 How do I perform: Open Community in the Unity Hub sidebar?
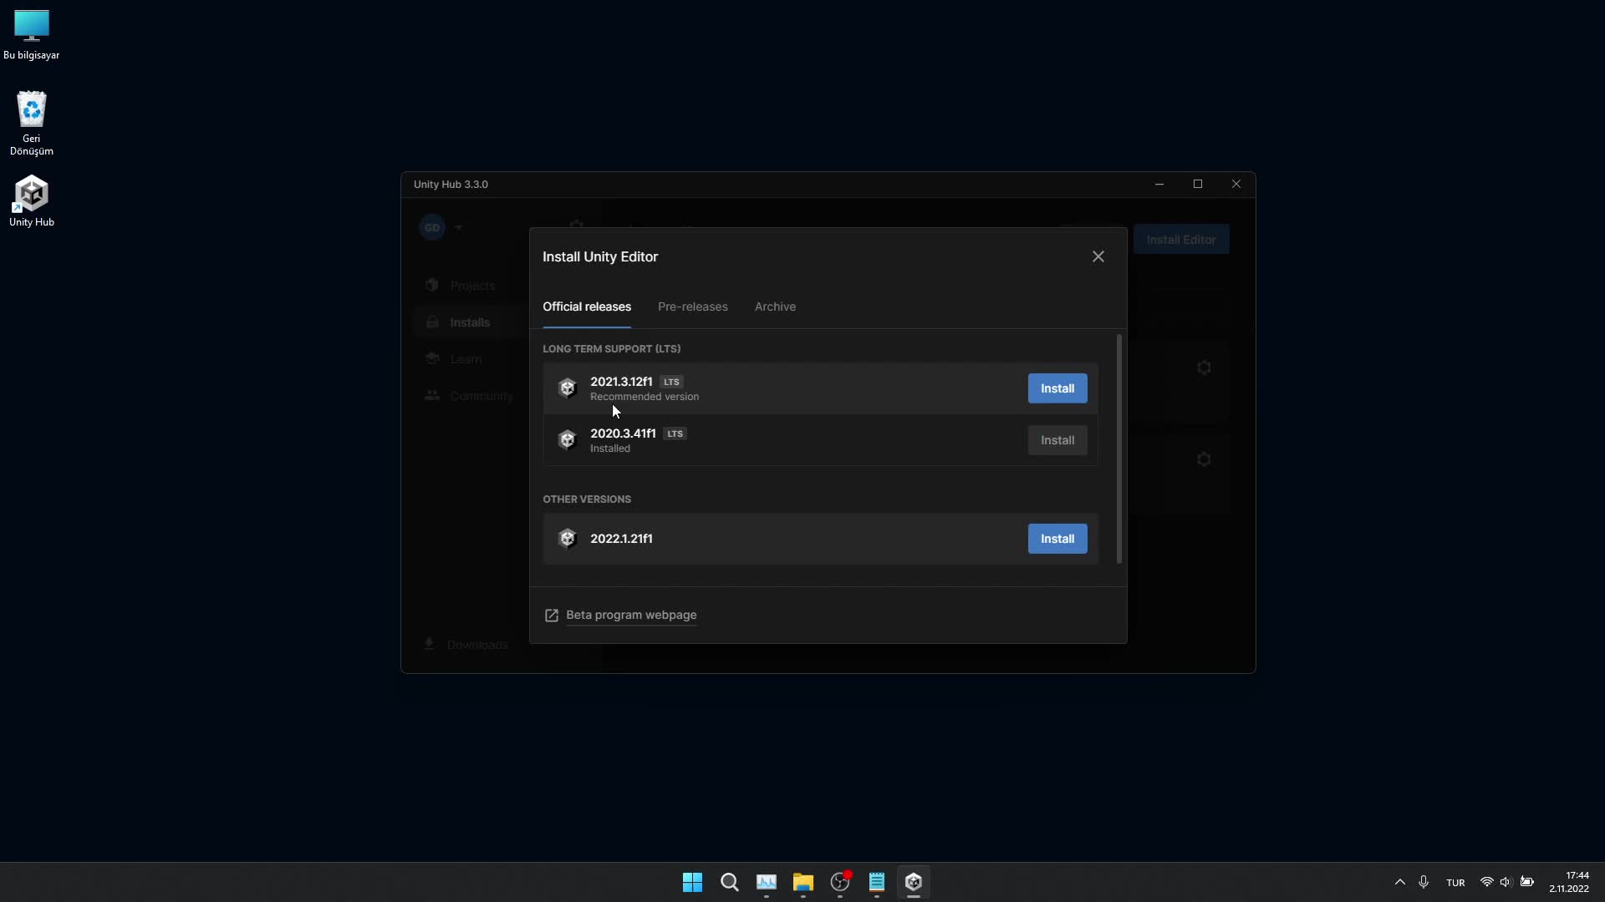[x=481, y=396]
